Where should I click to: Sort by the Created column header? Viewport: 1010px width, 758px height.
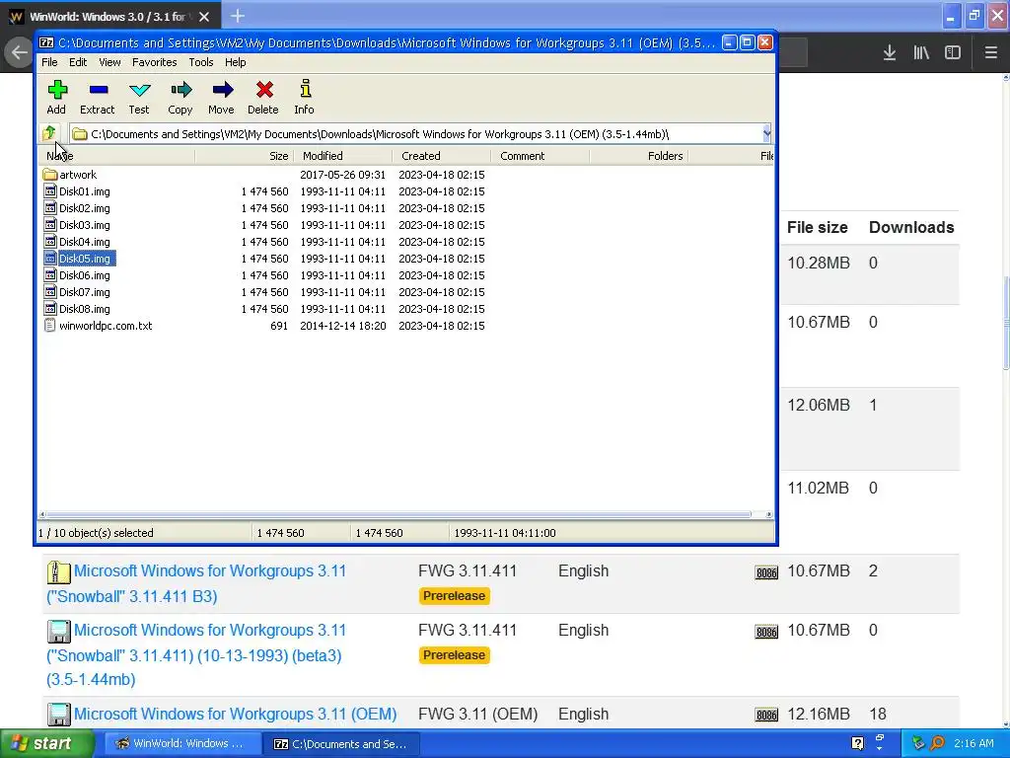tap(441, 156)
